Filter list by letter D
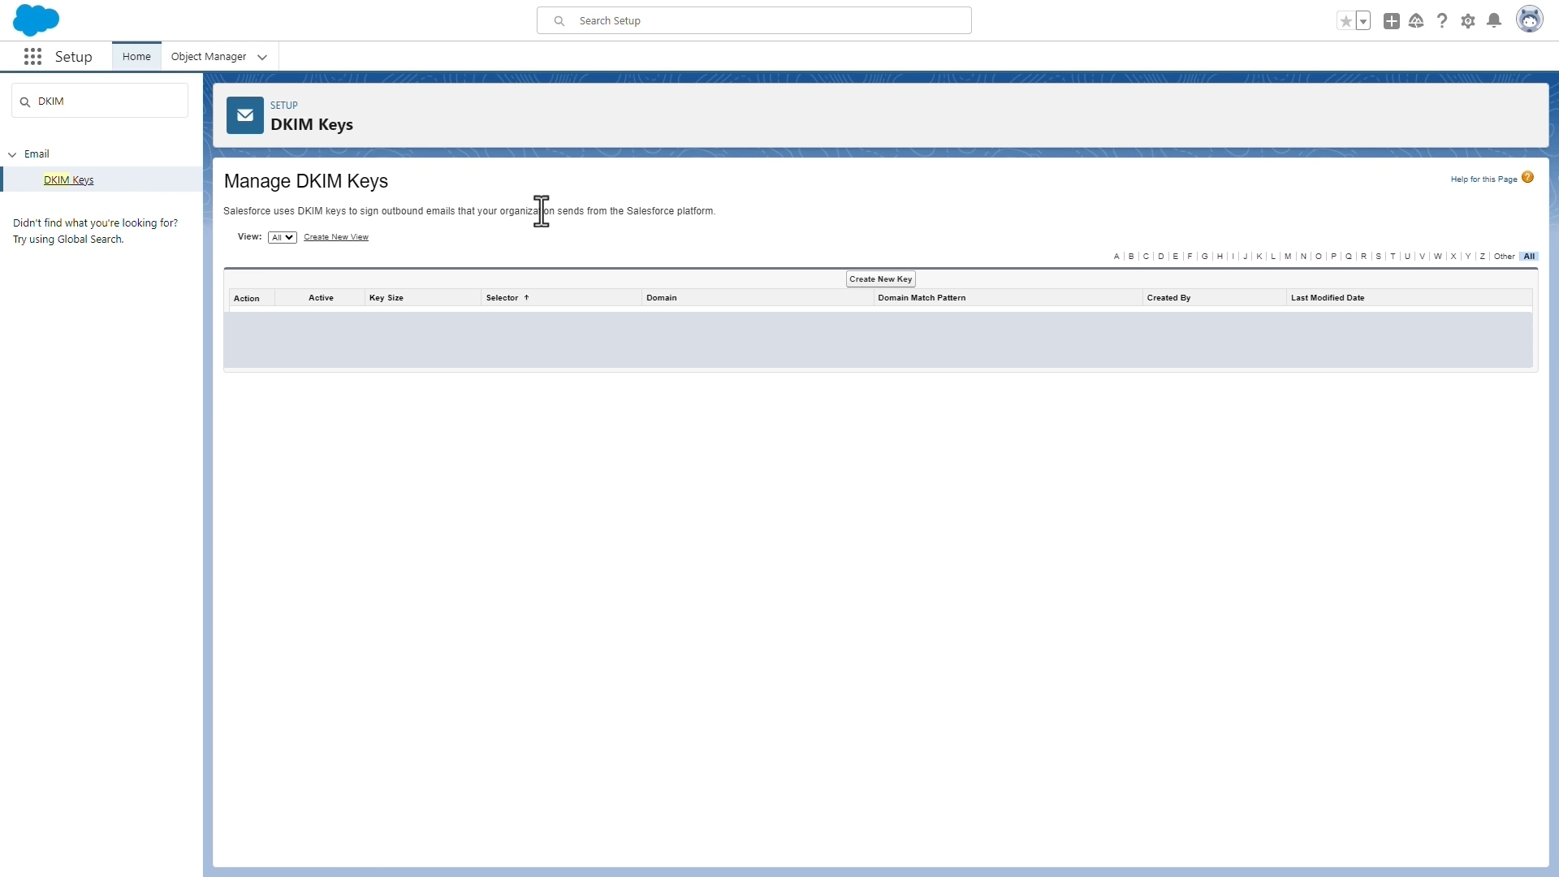Screen dimensions: 1559x877 point(1161,257)
